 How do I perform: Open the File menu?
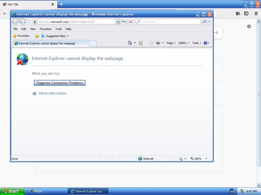tap(15, 29)
